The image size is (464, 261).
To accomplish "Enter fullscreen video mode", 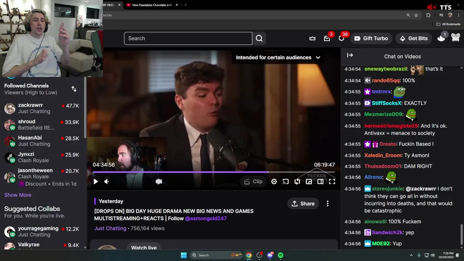I will coord(332,182).
